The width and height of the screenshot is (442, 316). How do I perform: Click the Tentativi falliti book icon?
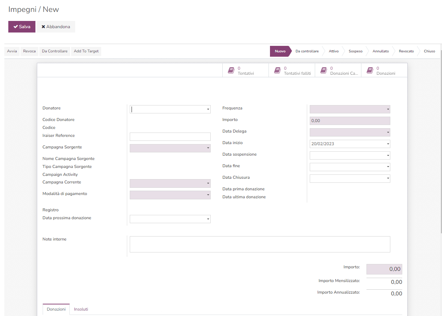[x=277, y=70]
